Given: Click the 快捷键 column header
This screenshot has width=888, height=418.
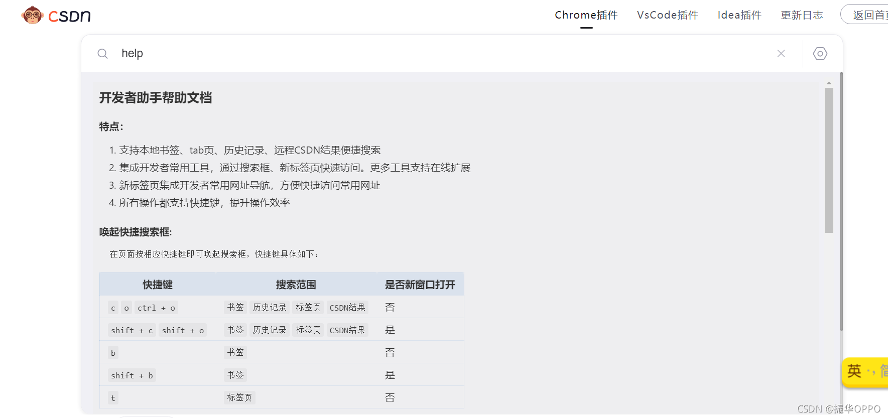Looking at the screenshot, I should 158,285.
